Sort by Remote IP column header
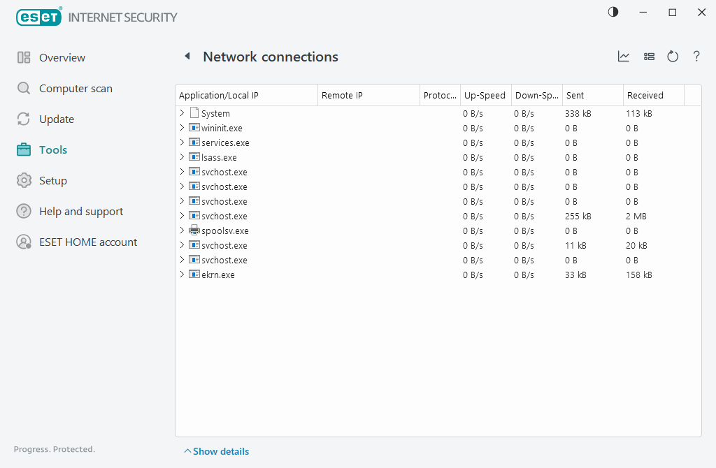This screenshot has width=716, height=468. pos(342,95)
